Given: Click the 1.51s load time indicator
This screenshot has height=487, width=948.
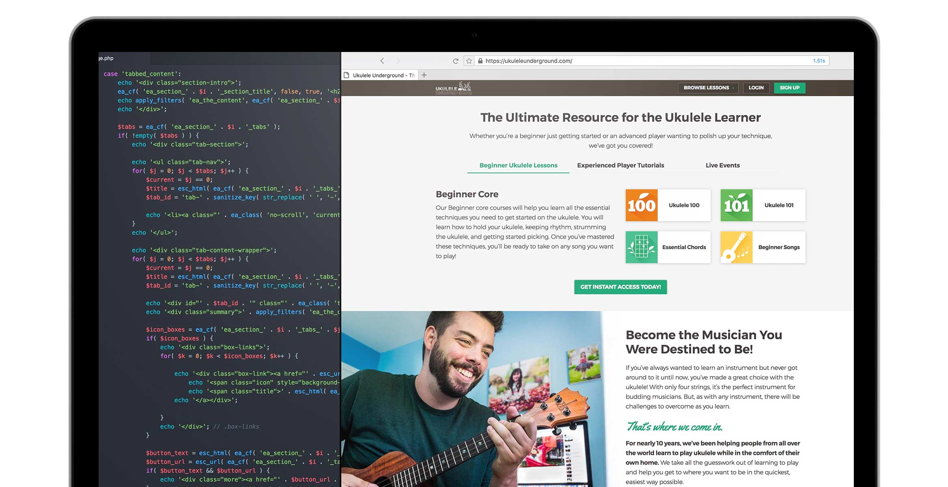Looking at the screenshot, I should coord(819,61).
